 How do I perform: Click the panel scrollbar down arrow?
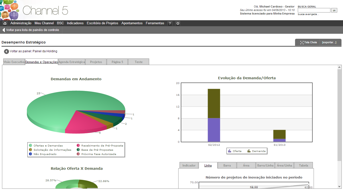click(339, 186)
